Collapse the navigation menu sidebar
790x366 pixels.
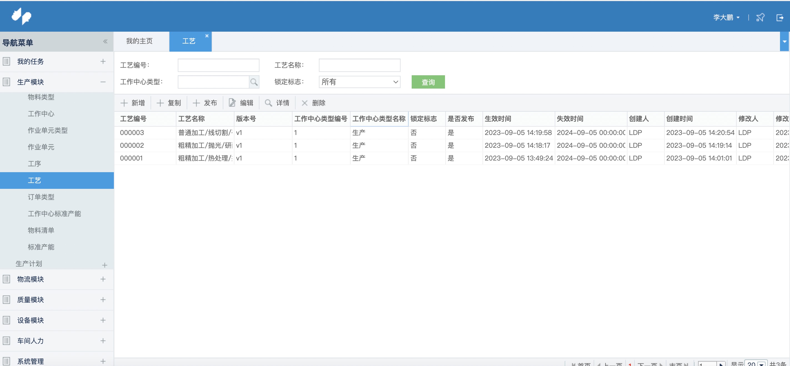coord(105,41)
